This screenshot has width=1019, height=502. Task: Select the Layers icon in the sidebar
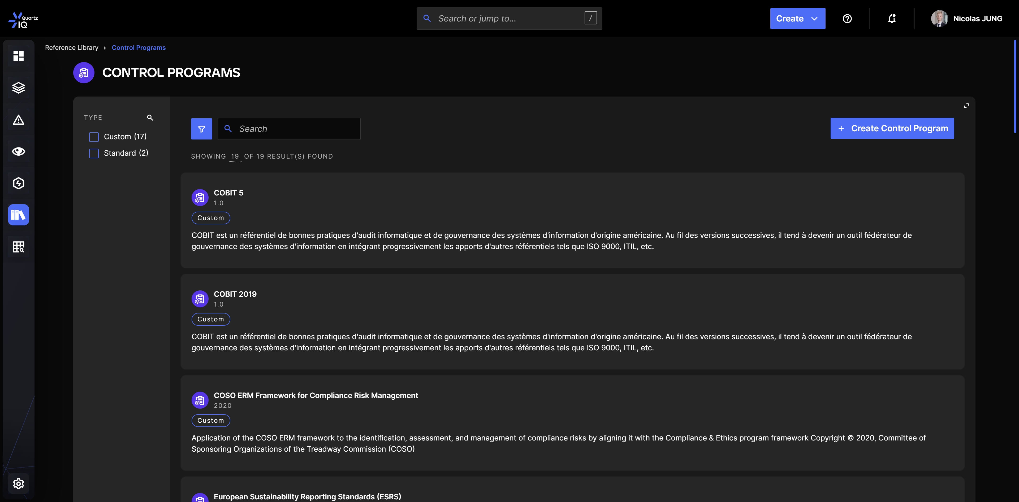(x=18, y=88)
